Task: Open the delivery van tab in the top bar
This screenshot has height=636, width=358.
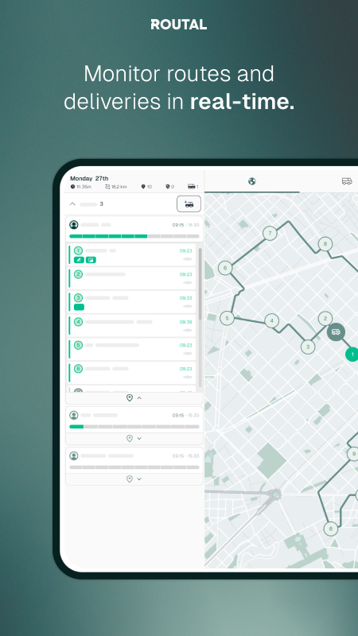Action: 347,181
